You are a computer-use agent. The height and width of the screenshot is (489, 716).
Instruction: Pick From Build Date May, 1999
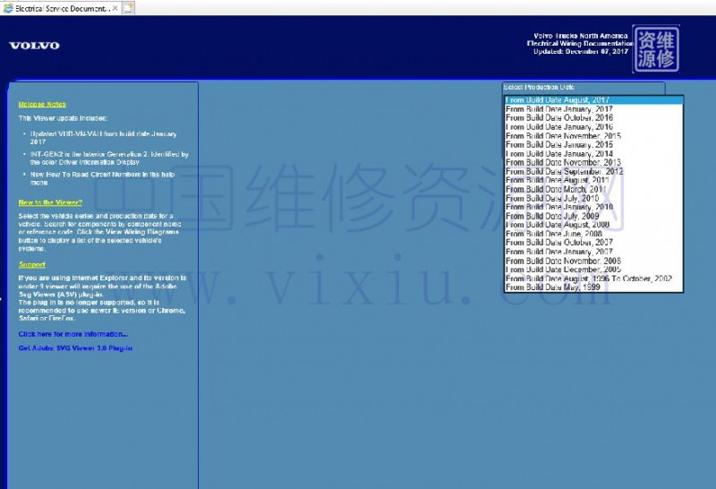point(593,287)
